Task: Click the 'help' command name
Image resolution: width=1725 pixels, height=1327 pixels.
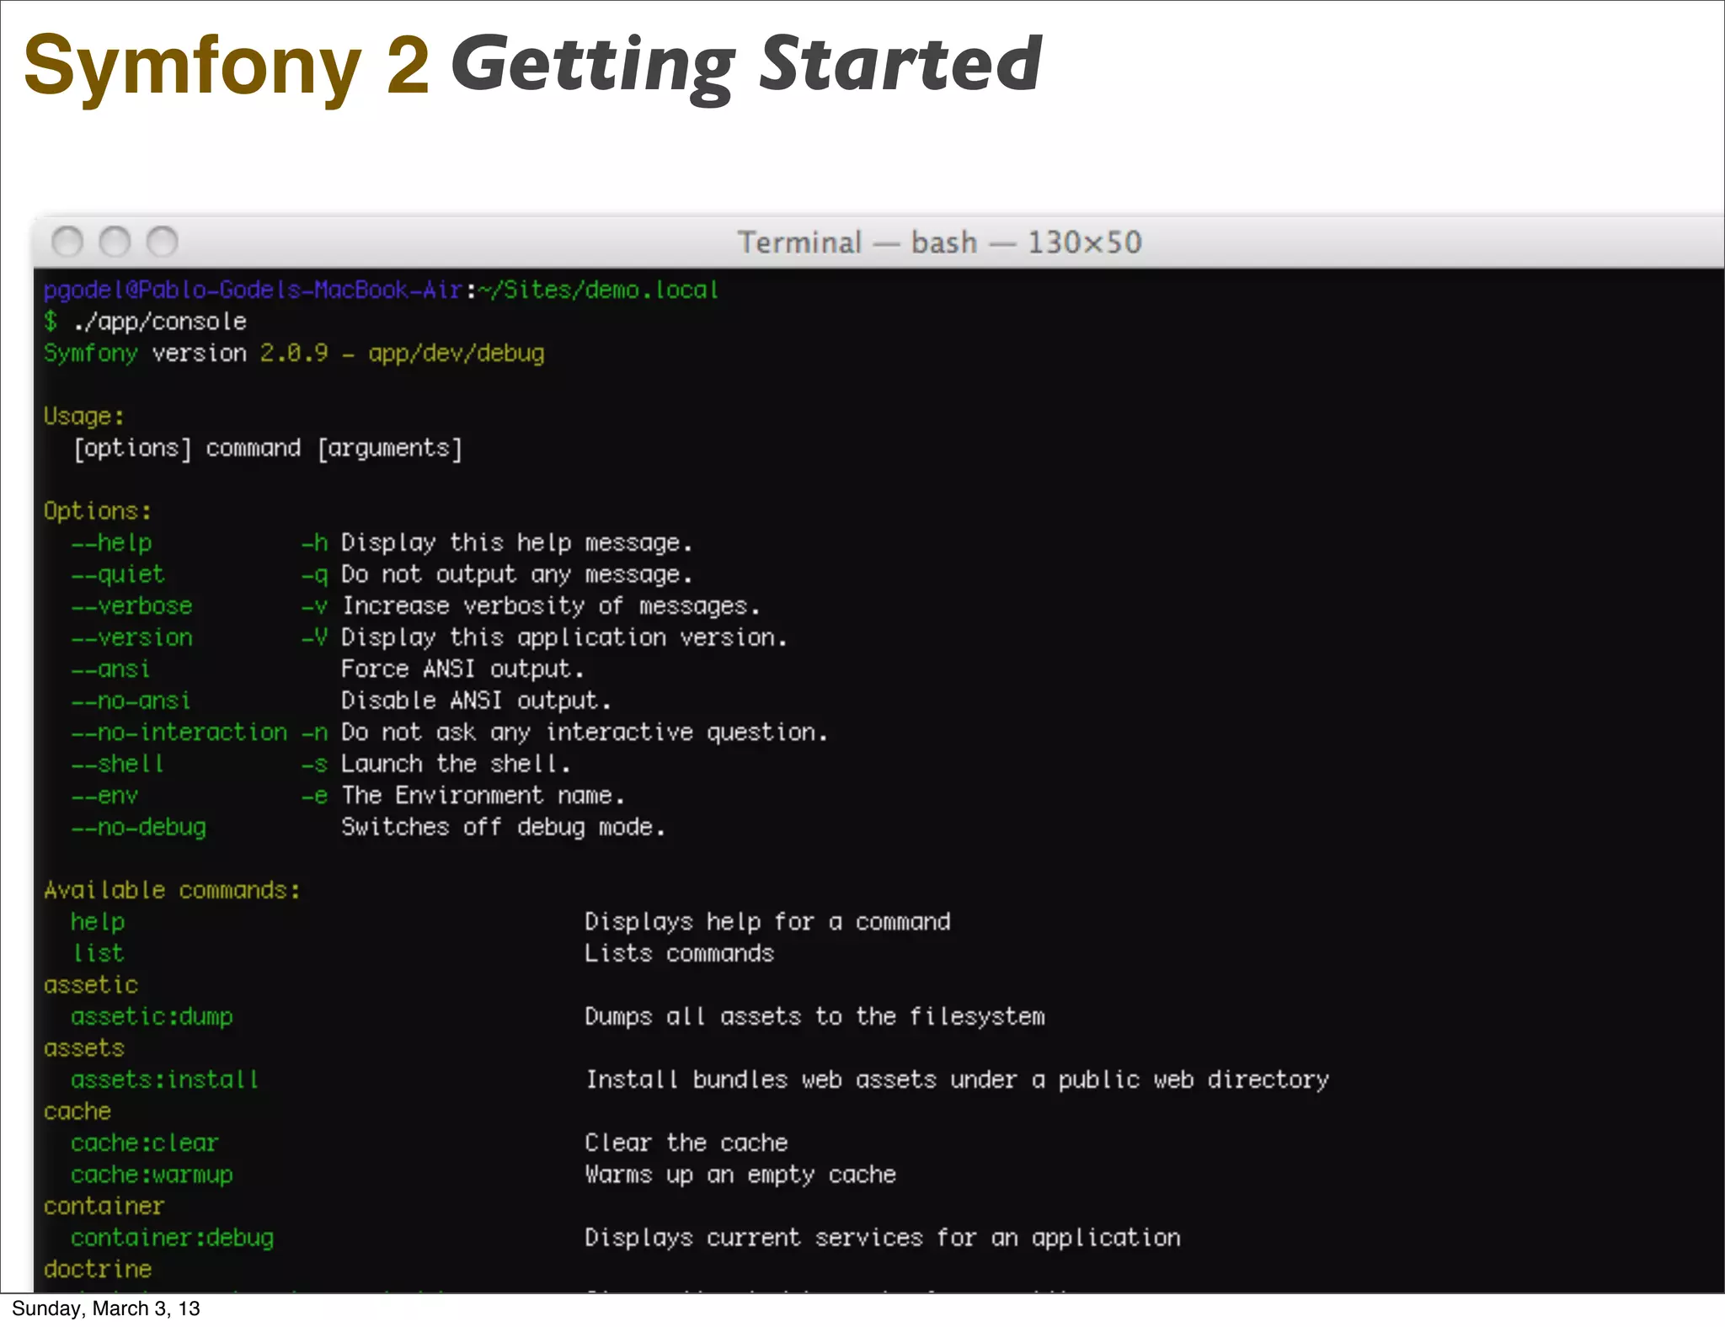Action: (98, 922)
